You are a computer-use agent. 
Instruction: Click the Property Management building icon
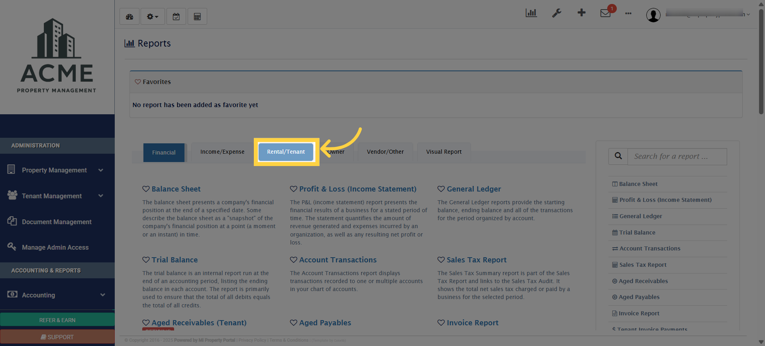[x=11, y=169]
